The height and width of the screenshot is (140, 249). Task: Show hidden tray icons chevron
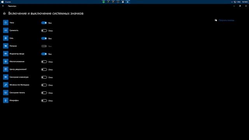(x=232, y=2)
